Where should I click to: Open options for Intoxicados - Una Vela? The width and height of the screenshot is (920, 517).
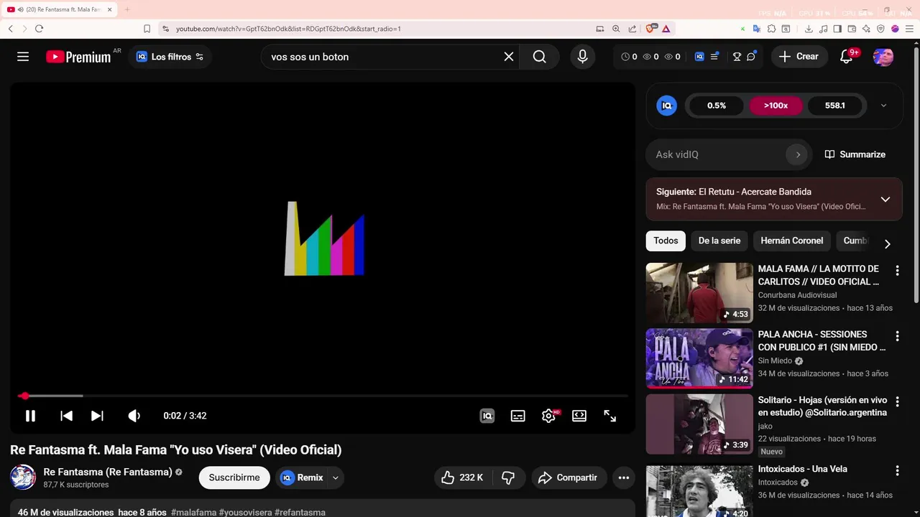[x=897, y=471]
